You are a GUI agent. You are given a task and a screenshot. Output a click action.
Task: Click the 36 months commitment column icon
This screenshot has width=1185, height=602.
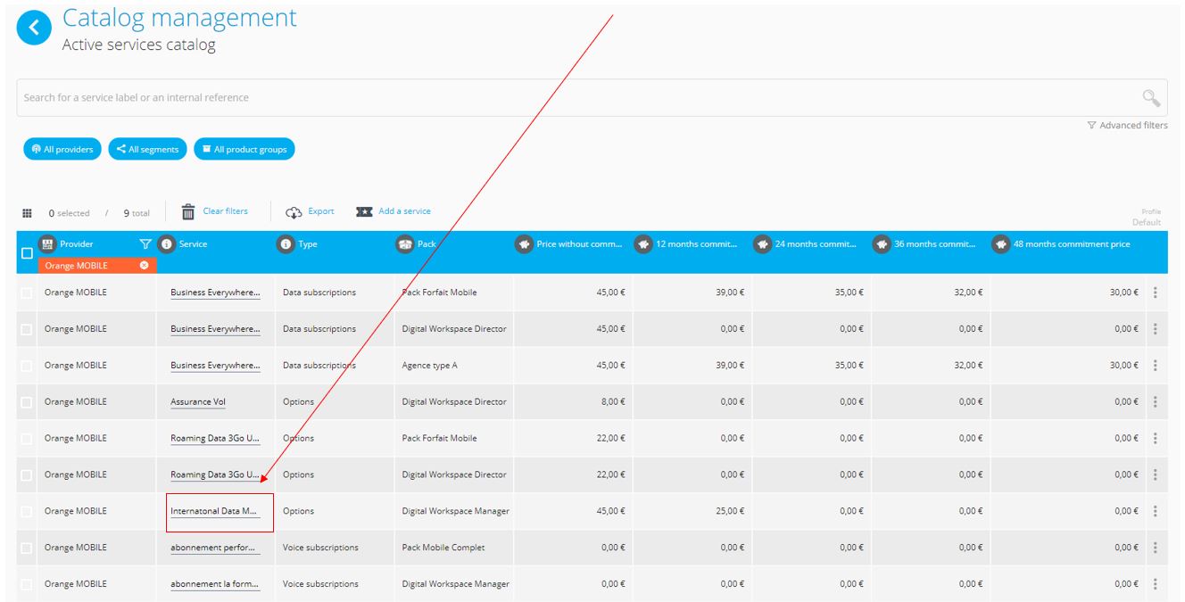[x=882, y=243]
